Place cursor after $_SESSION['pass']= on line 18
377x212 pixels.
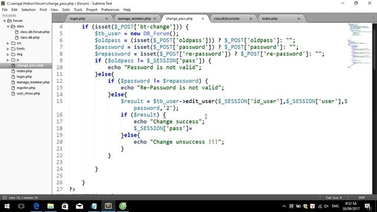click(x=193, y=128)
